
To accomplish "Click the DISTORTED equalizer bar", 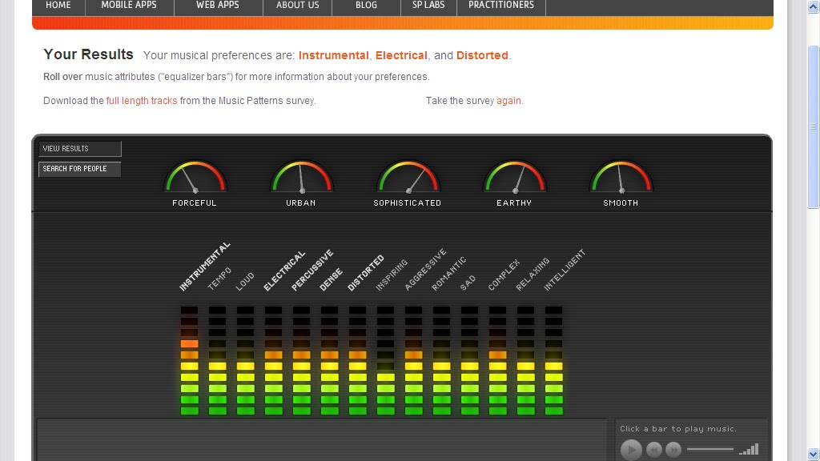I will pyautogui.click(x=358, y=361).
